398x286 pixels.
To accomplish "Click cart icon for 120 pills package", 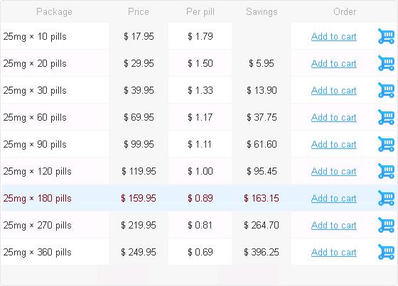I will tap(386, 171).
